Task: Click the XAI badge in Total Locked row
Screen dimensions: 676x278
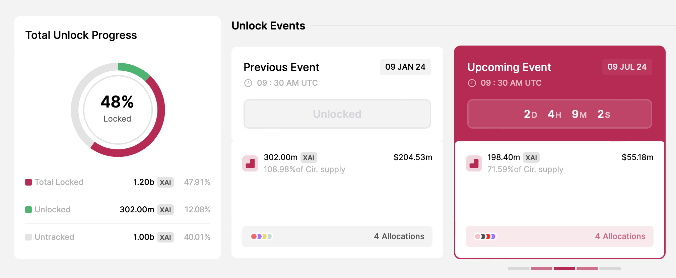Action: (165, 182)
